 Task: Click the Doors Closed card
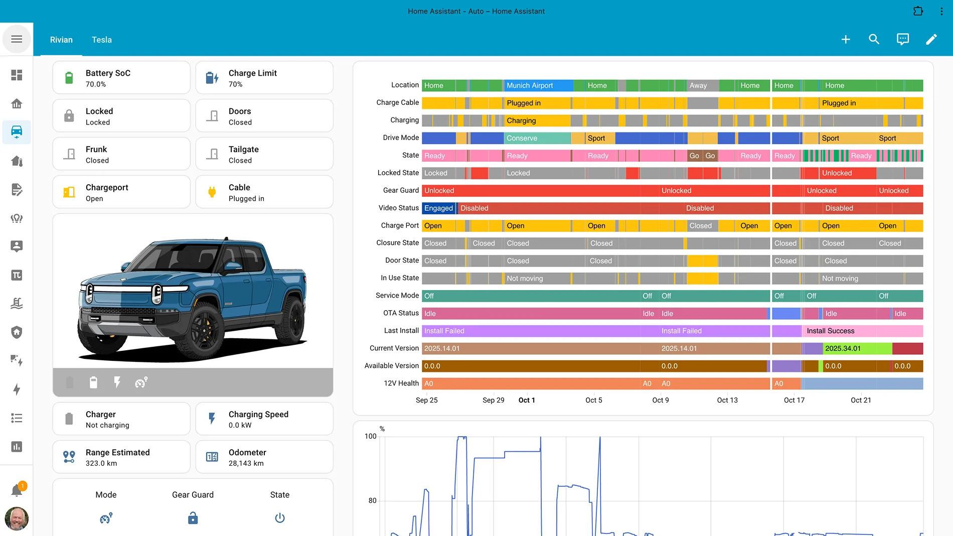pyautogui.click(x=264, y=116)
